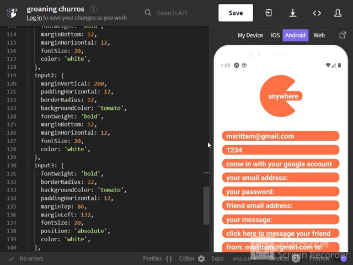Click 'marginLeft: 132' on line 136

coord(66,215)
